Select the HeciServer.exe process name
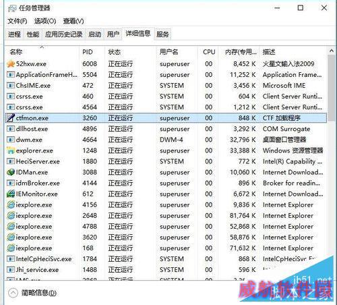Viewport: 337px width, 305px height. 38,161
